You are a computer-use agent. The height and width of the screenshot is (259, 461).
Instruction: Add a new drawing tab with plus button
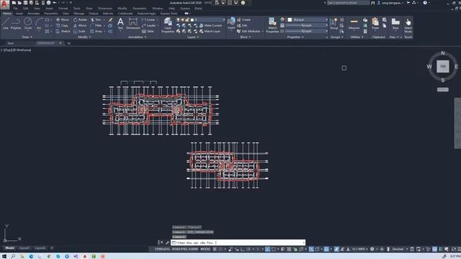click(x=69, y=43)
